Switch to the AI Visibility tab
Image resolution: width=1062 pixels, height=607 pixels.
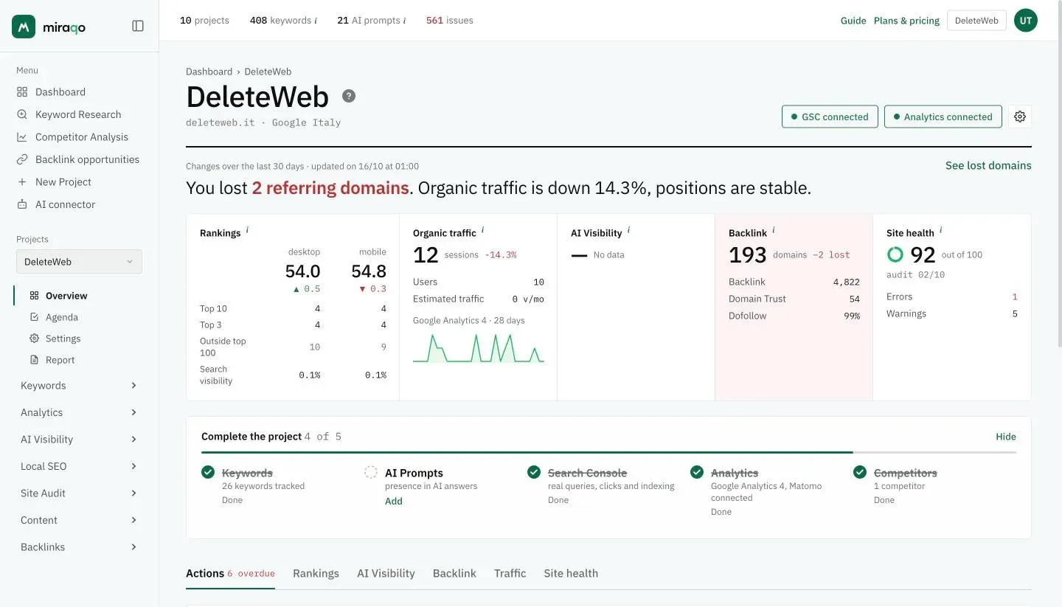point(386,573)
